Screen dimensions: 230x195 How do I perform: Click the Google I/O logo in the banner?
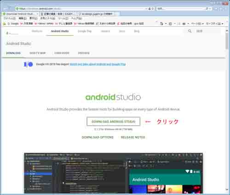click(x=29, y=64)
